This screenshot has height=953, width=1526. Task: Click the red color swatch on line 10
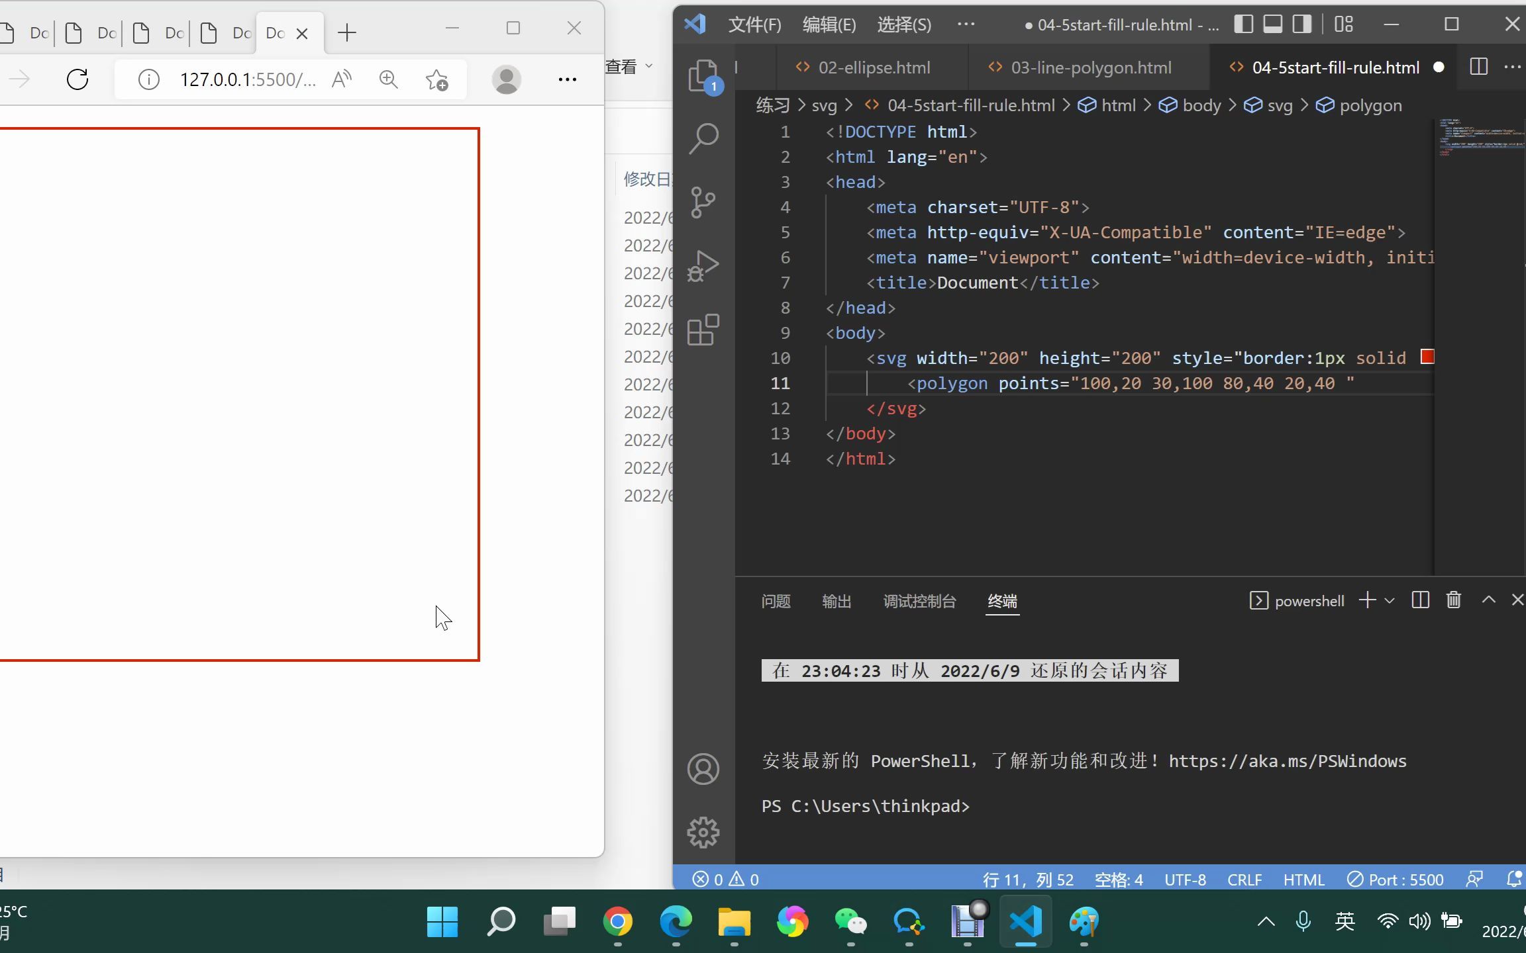click(x=1427, y=357)
